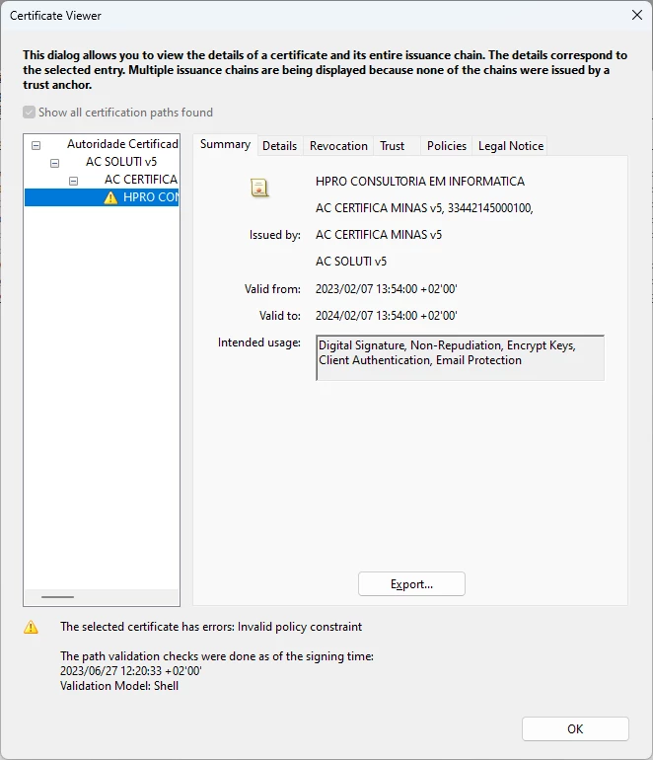The height and width of the screenshot is (760, 653).
Task: Click the Validation Model: Shell text
Action: pyautogui.click(x=119, y=686)
